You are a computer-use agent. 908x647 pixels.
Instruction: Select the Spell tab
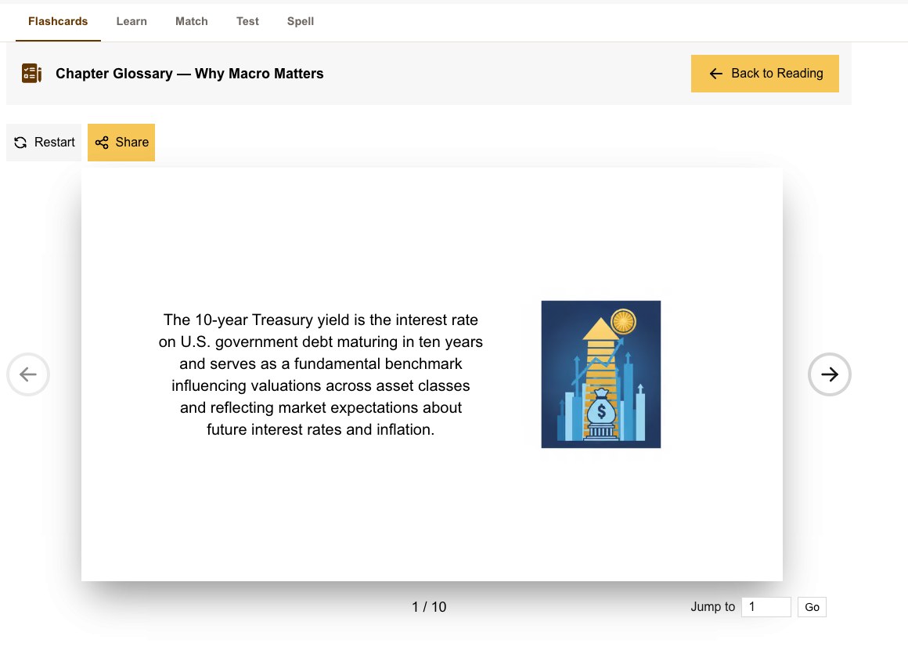301,21
